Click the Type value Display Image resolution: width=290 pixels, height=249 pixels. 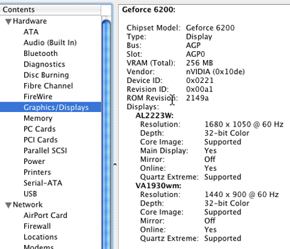[199, 37]
